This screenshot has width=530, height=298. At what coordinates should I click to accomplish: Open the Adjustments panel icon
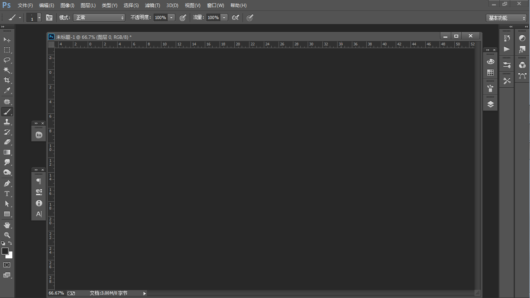point(522,38)
